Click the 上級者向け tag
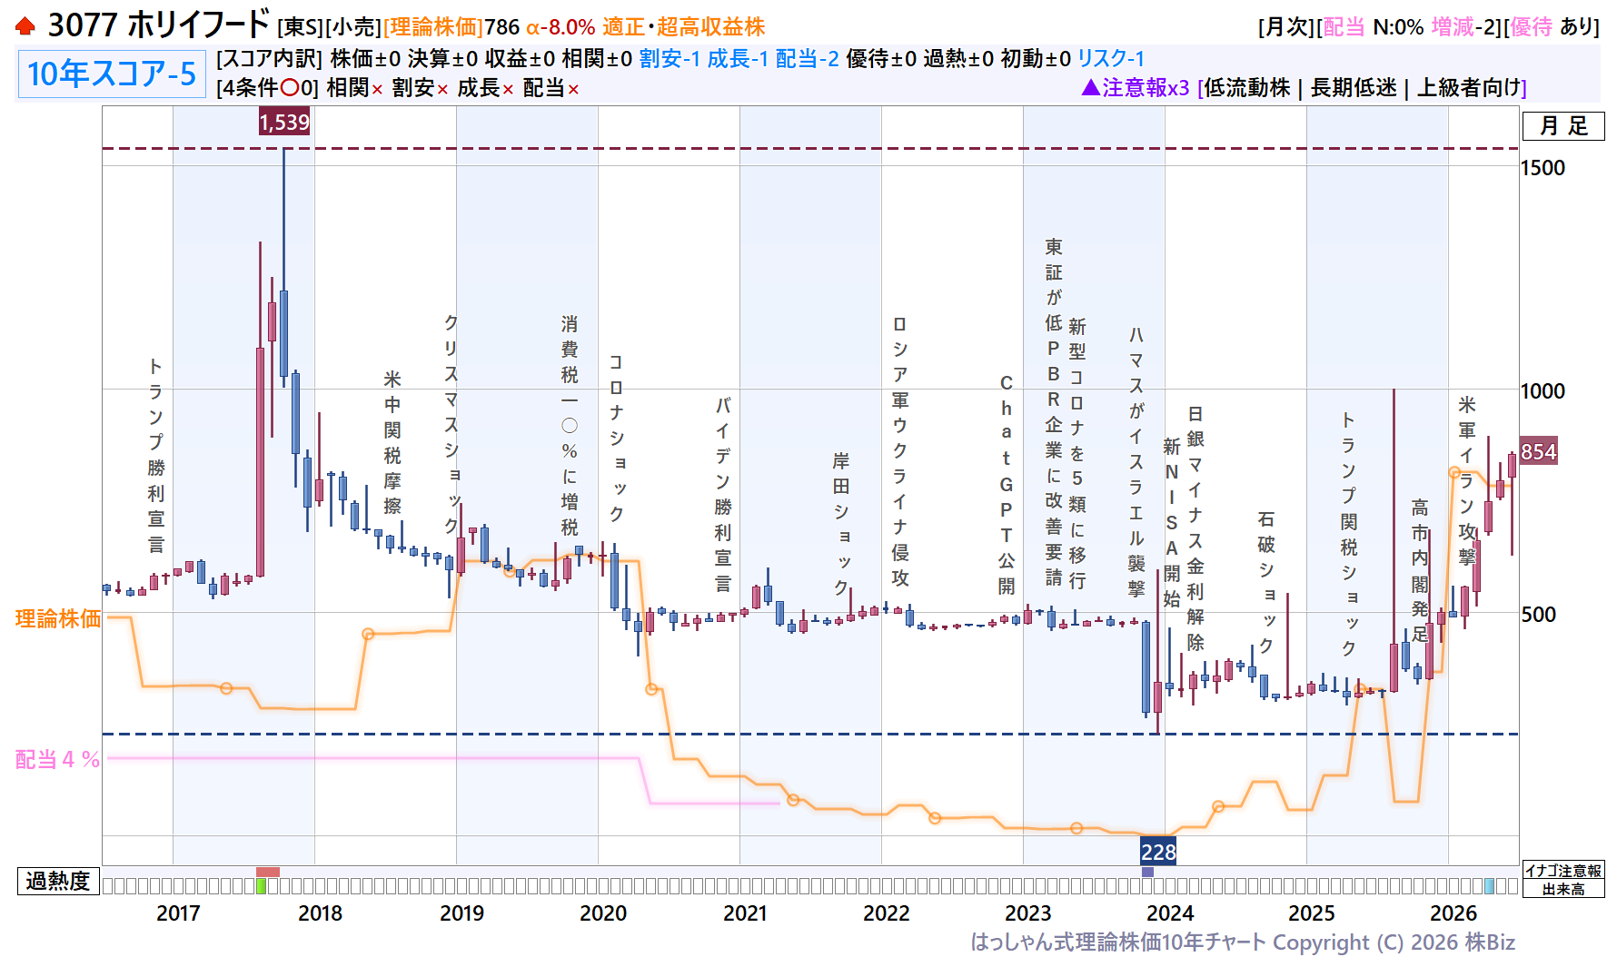The image size is (1617, 957). pos(1468,88)
